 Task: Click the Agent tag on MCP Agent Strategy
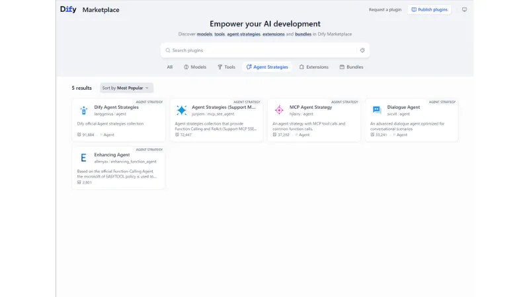[x=304, y=135]
